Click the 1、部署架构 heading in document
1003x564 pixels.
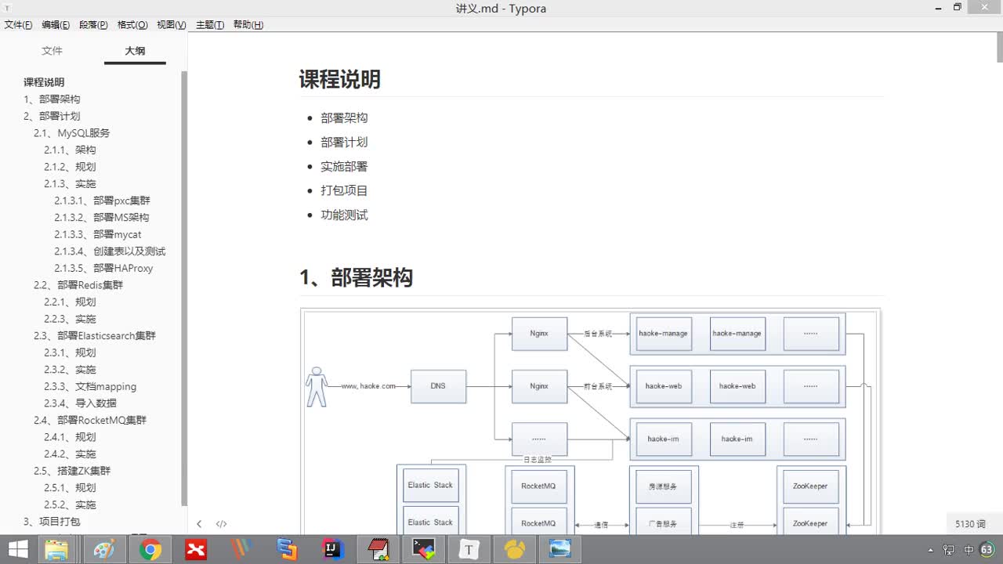[357, 277]
